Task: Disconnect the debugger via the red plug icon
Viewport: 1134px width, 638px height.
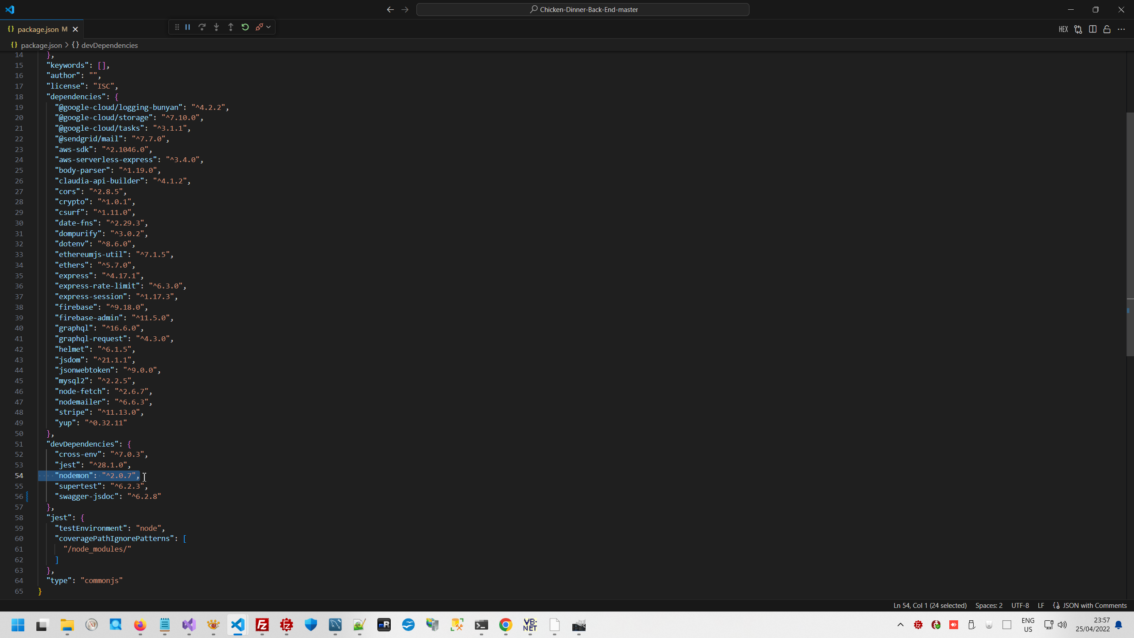Action: point(260,27)
